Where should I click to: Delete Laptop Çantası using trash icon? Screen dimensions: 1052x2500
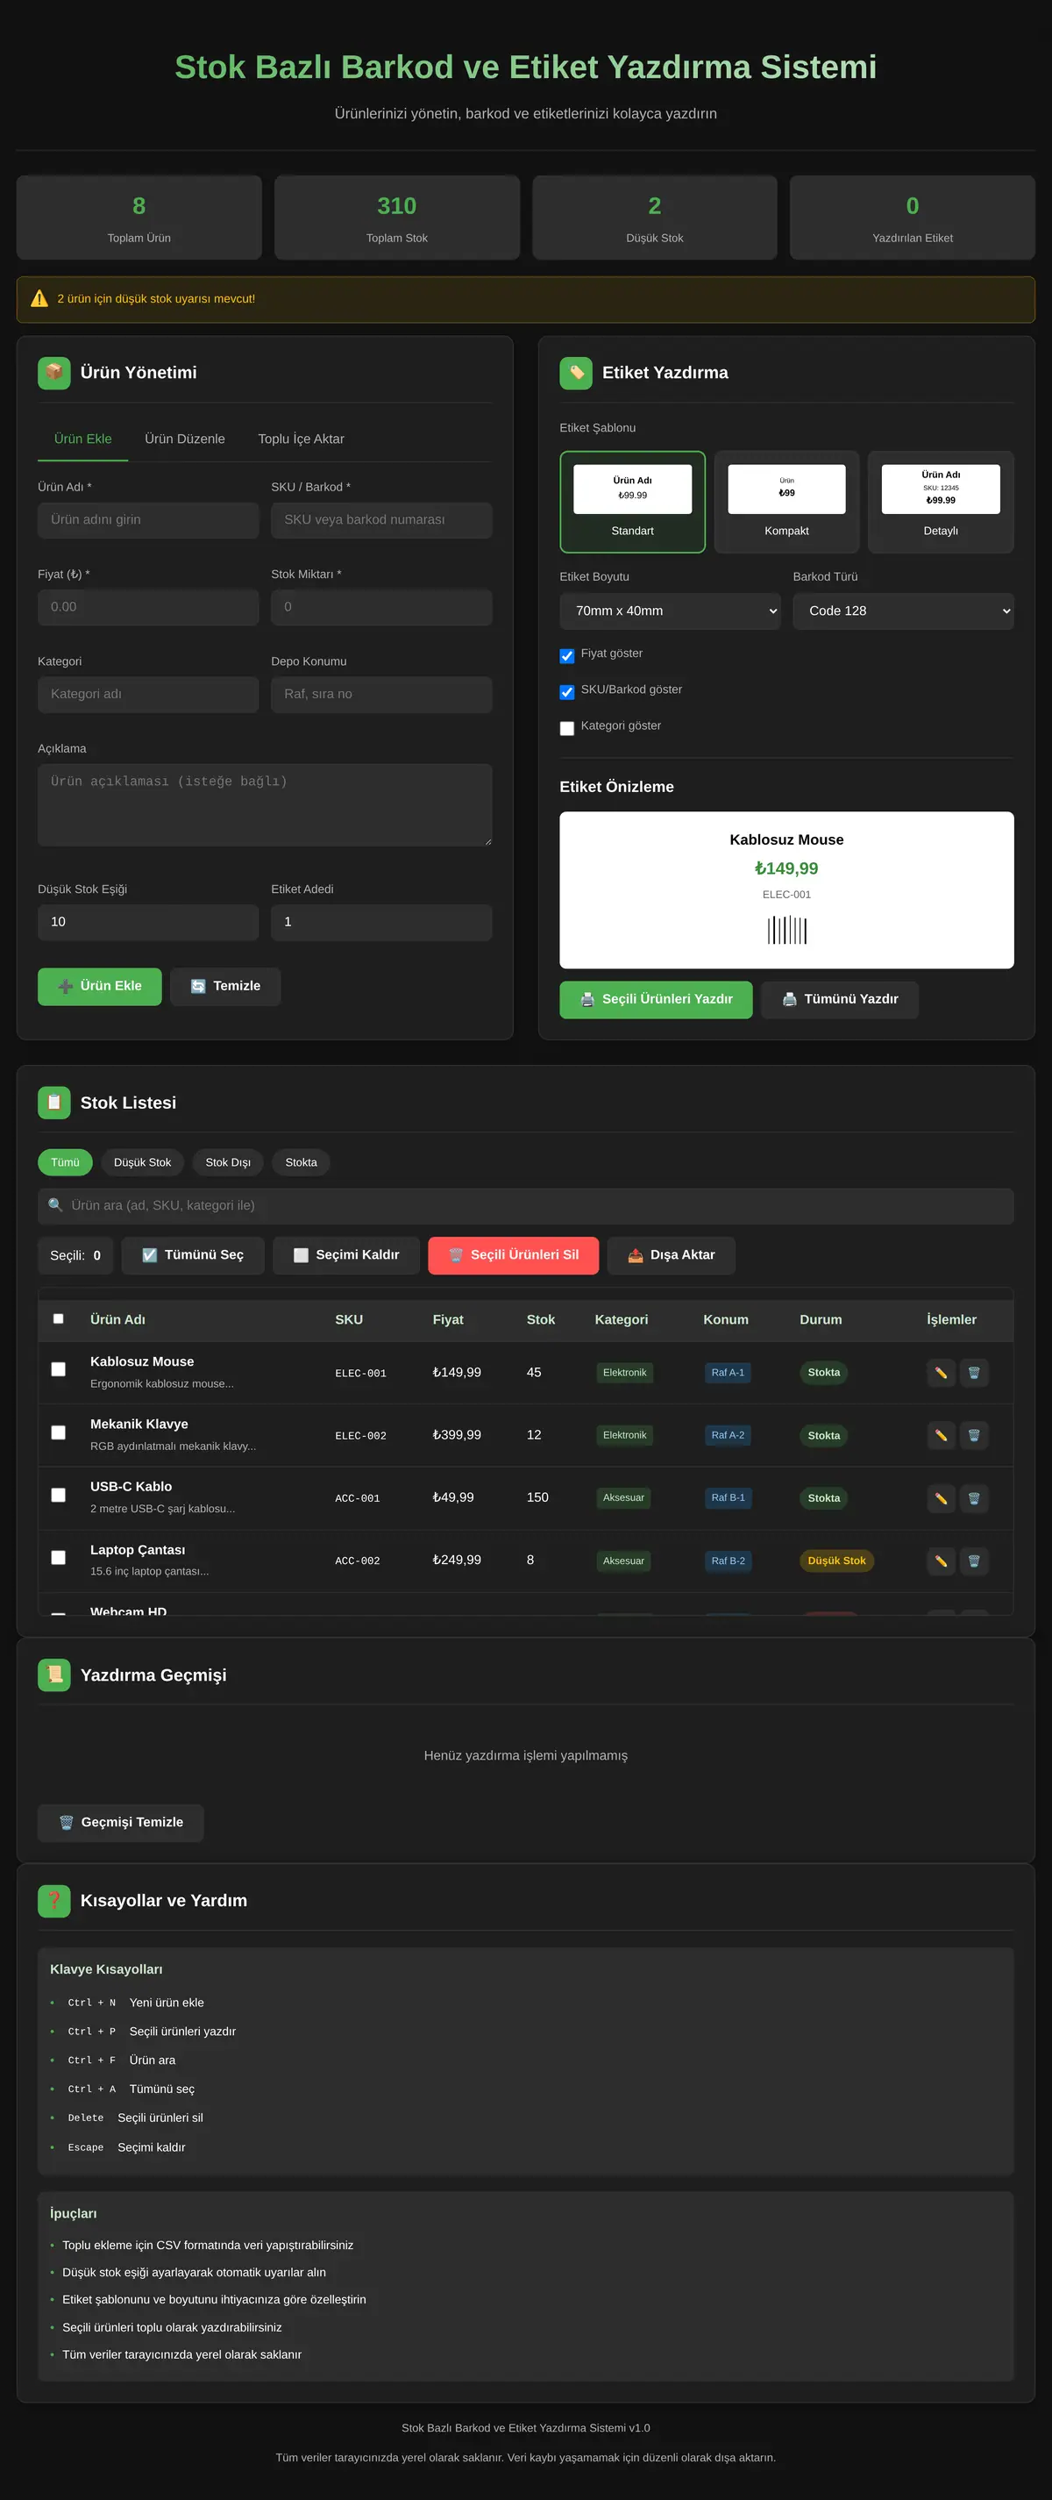coord(973,1561)
